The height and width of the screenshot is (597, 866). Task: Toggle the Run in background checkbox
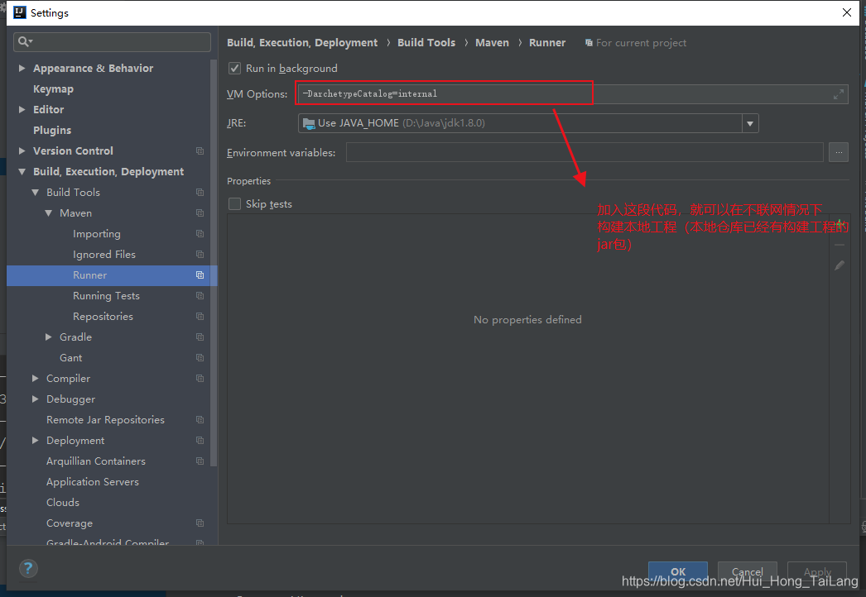235,68
